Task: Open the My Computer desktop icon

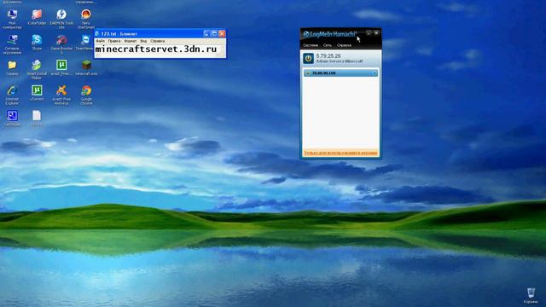Action: [12, 15]
